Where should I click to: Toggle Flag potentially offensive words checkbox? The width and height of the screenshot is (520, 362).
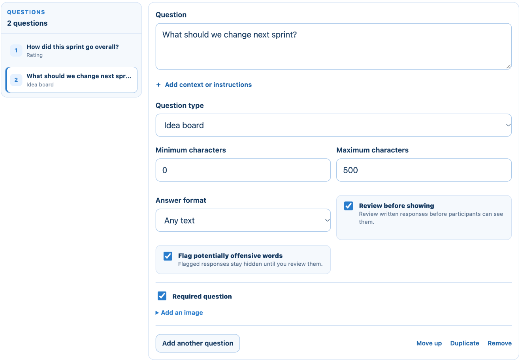(168, 256)
